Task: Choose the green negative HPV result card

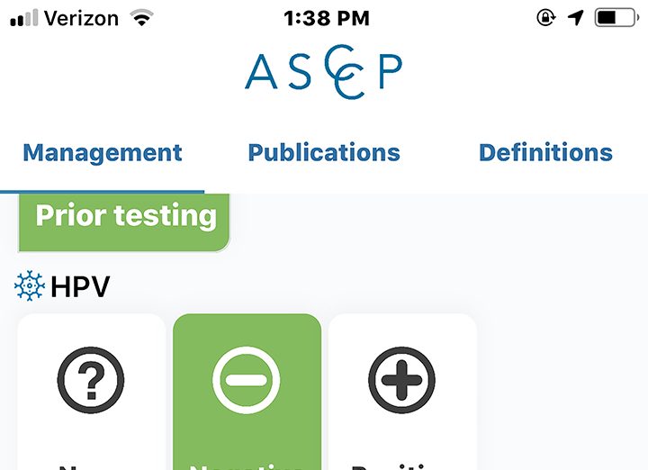Action: pos(247,392)
